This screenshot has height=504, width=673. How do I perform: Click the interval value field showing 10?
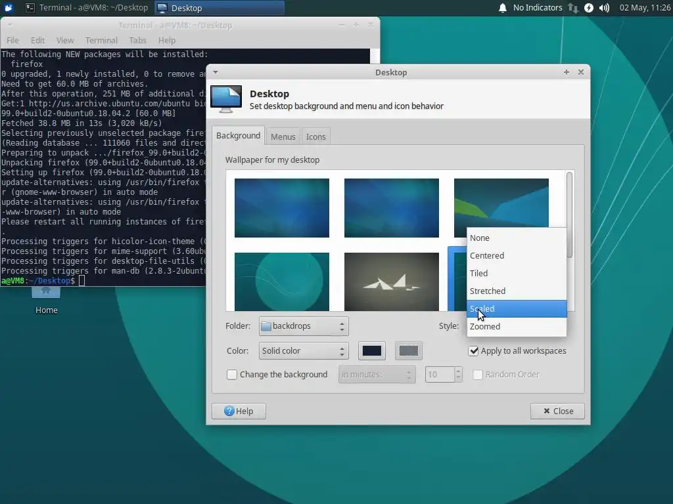point(440,375)
